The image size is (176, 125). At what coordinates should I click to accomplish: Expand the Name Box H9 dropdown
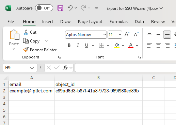(32, 68)
